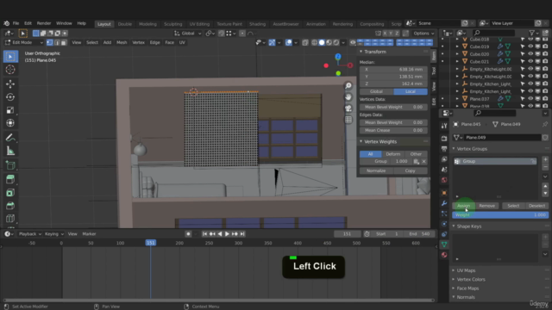This screenshot has width=552, height=310.
Task: Click the Copy weights button
Action: 411,170
